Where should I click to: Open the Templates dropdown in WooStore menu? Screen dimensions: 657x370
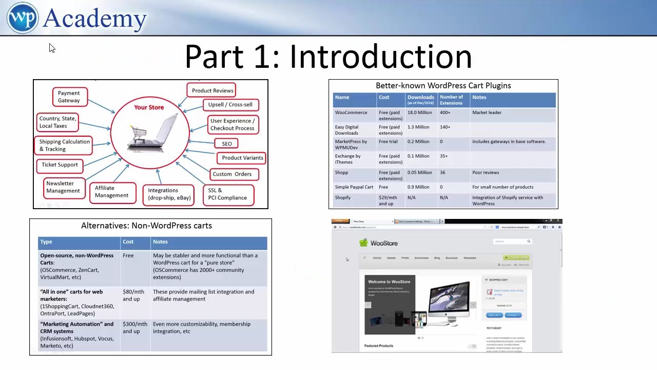pyautogui.click(x=471, y=258)
